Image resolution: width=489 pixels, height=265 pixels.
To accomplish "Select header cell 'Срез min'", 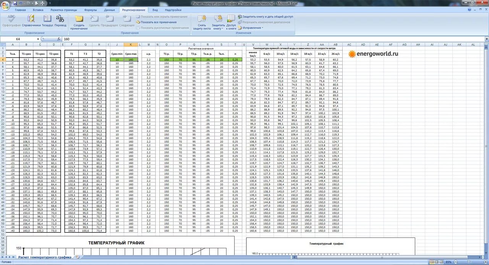I will pyautogui.click(x=117, y=54).
